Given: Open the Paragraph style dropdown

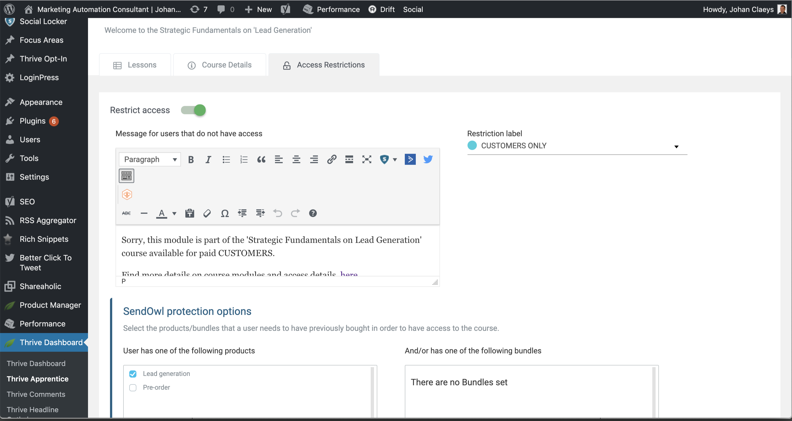Looking at the screenshot, I should pyautogui.click(x=149, y=159).
